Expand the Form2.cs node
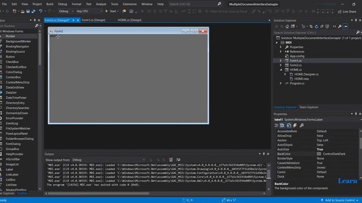Image resolution: width=362 pixels, height=203 pixels. pos(281,65)
